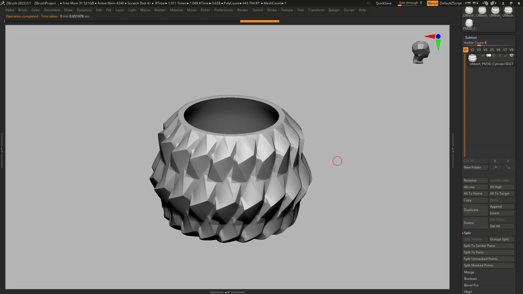
Task: Click the Append button
Action: click(x=501, y=207)
